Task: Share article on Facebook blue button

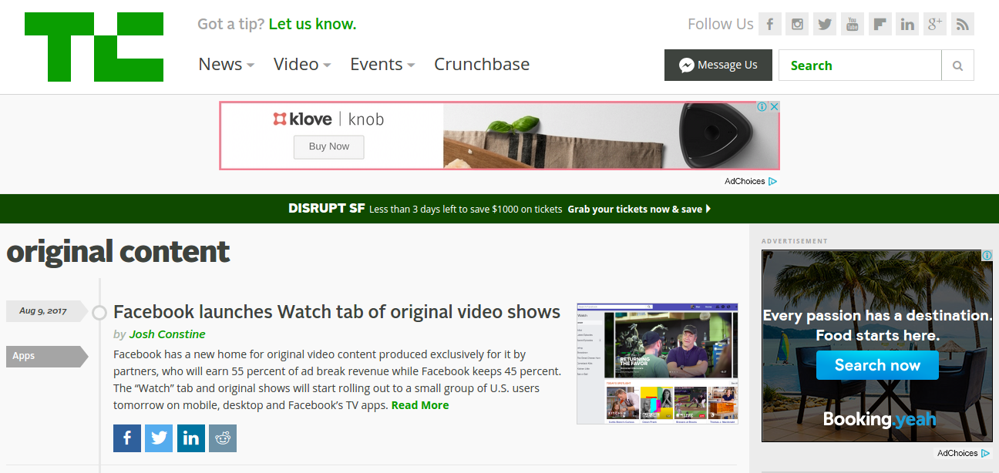Action: 127,438
